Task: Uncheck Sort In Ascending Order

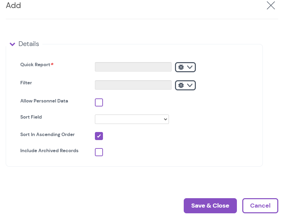Action: [99, 136]
